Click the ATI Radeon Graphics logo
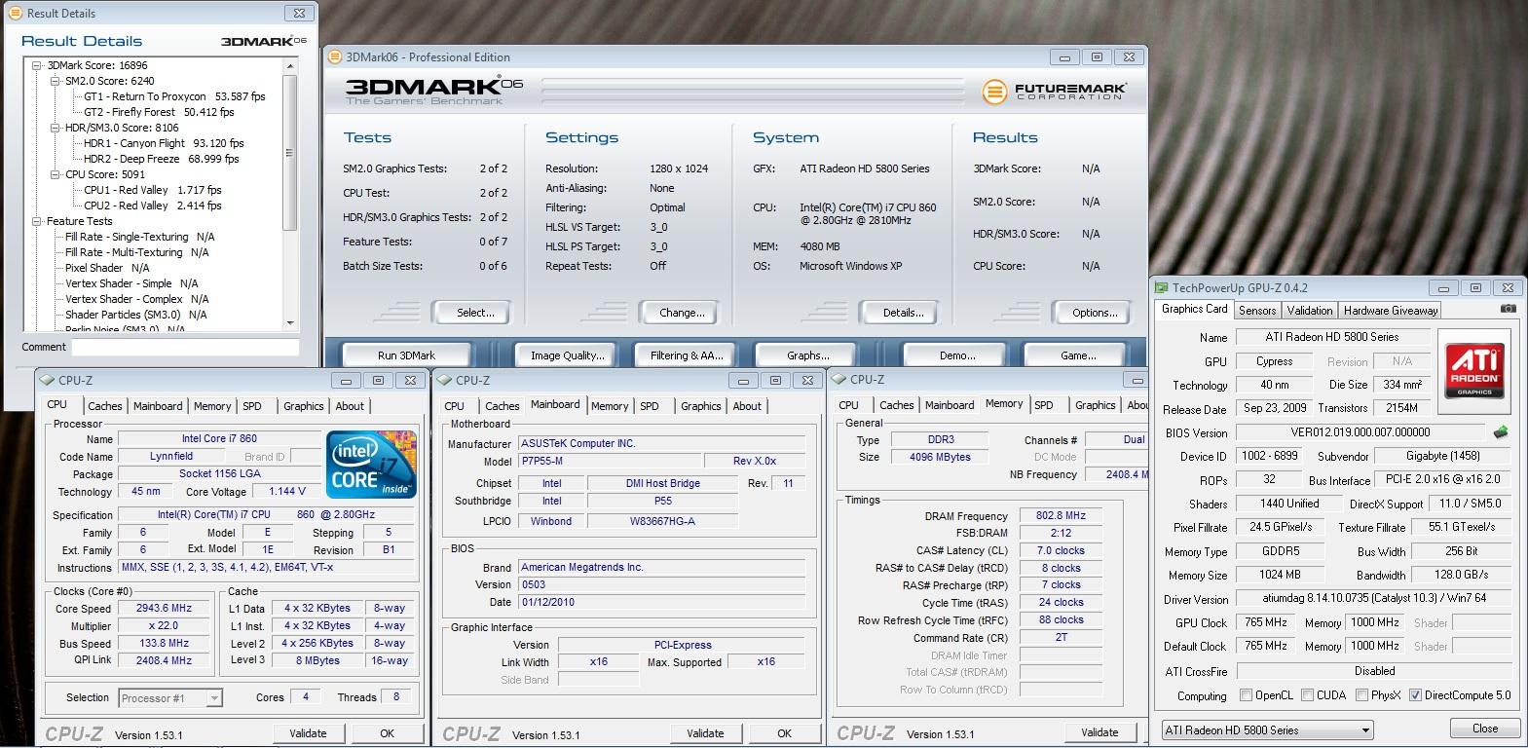The height and width of the screenshot is (748, 1528). pyautogui.click(x=1473, y=370)
